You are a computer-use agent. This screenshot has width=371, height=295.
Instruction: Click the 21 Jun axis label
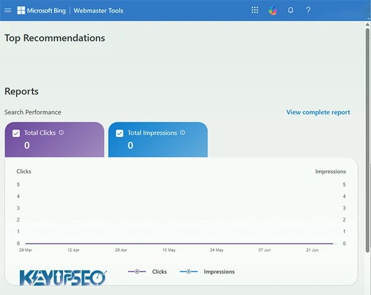[x=312, y=250]
